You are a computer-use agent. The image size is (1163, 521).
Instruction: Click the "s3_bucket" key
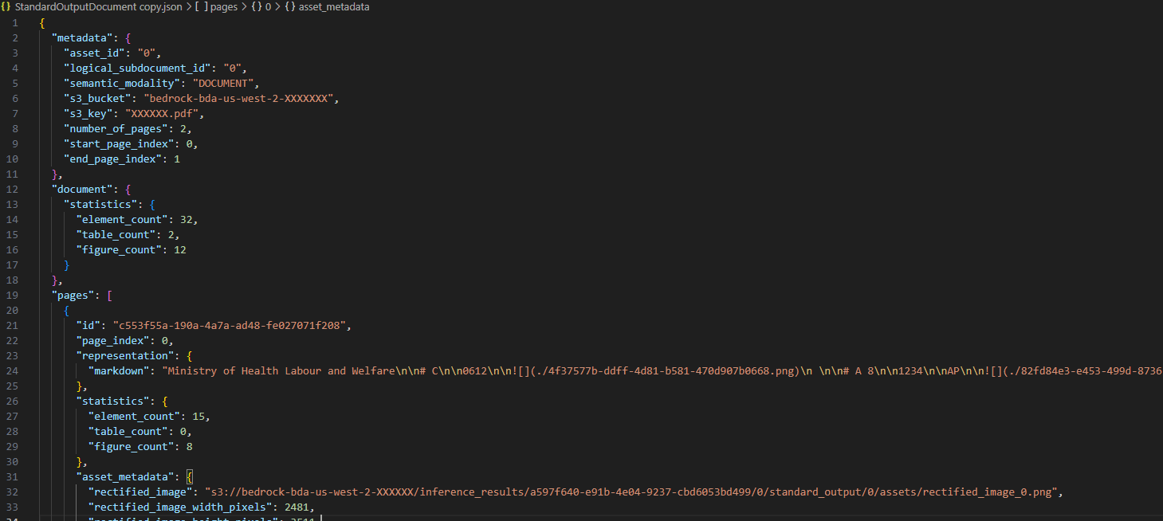[97, 98]
